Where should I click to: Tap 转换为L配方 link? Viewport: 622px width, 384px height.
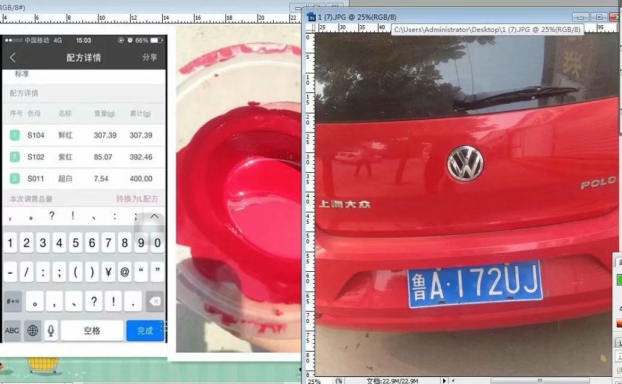pos(137,199)
